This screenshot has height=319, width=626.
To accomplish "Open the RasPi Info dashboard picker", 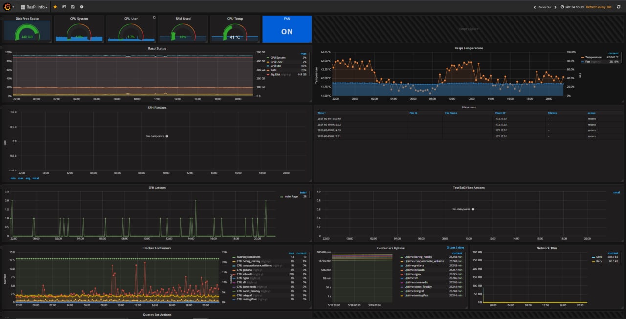I will point(35,7).
